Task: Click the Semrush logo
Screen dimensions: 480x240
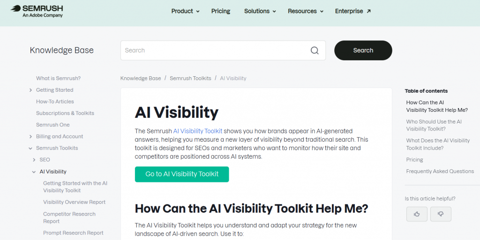Action: pyautogui.click(x=37, y=11)
